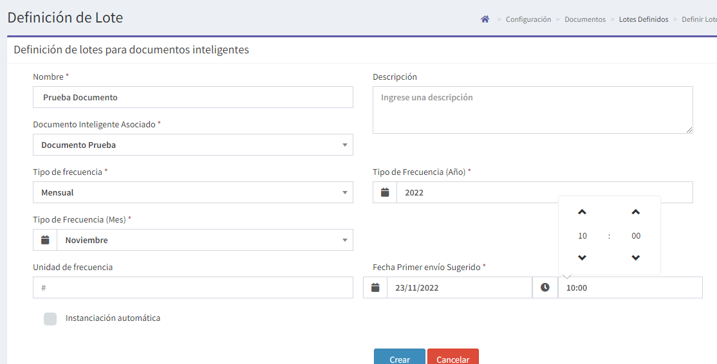Click calendar icon beside year 2022
The width and height of the screenshot is (717, 364).
point(385,192)
